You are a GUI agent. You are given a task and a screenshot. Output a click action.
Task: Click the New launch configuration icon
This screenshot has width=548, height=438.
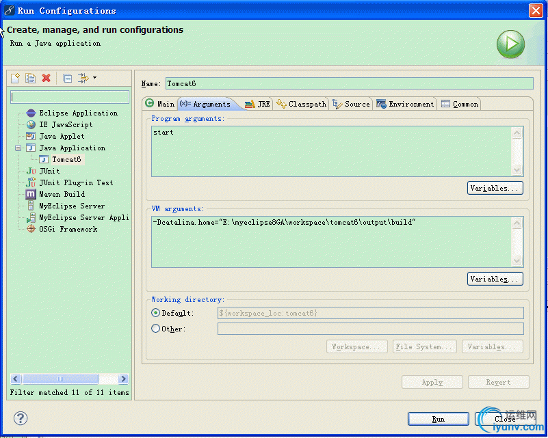coord(15,78)
